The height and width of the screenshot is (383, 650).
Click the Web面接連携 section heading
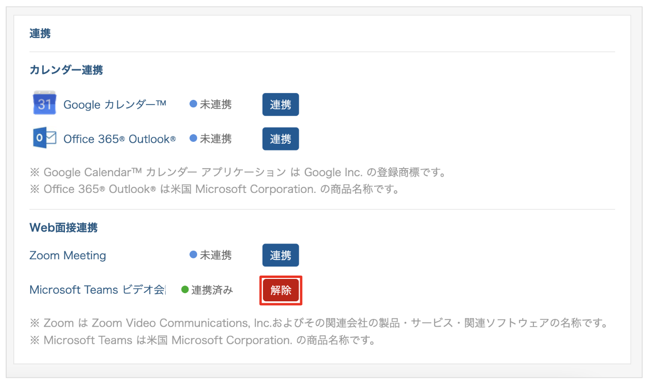point(63,228)
